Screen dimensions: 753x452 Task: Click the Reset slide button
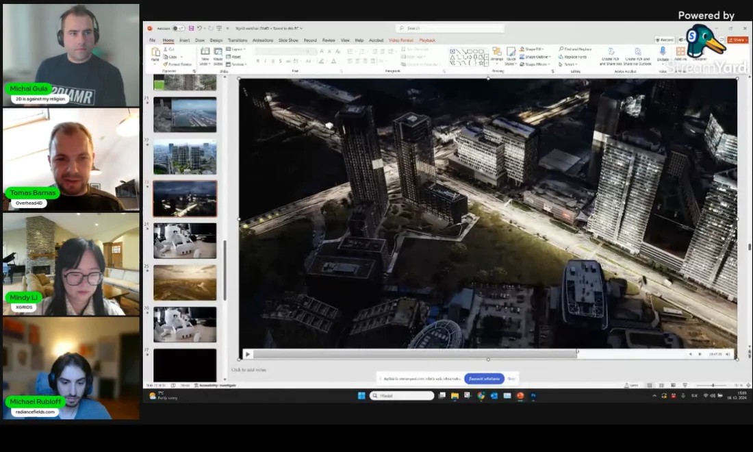click(x=234, y=57)
